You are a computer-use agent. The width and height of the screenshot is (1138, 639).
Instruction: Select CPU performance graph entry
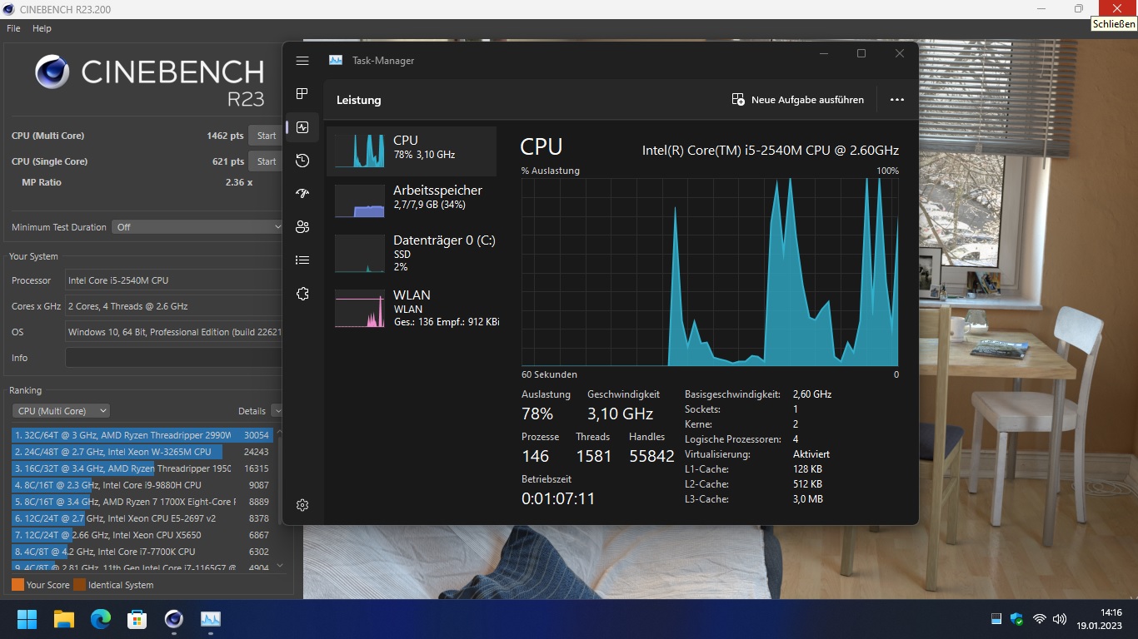tap(412, 151)
